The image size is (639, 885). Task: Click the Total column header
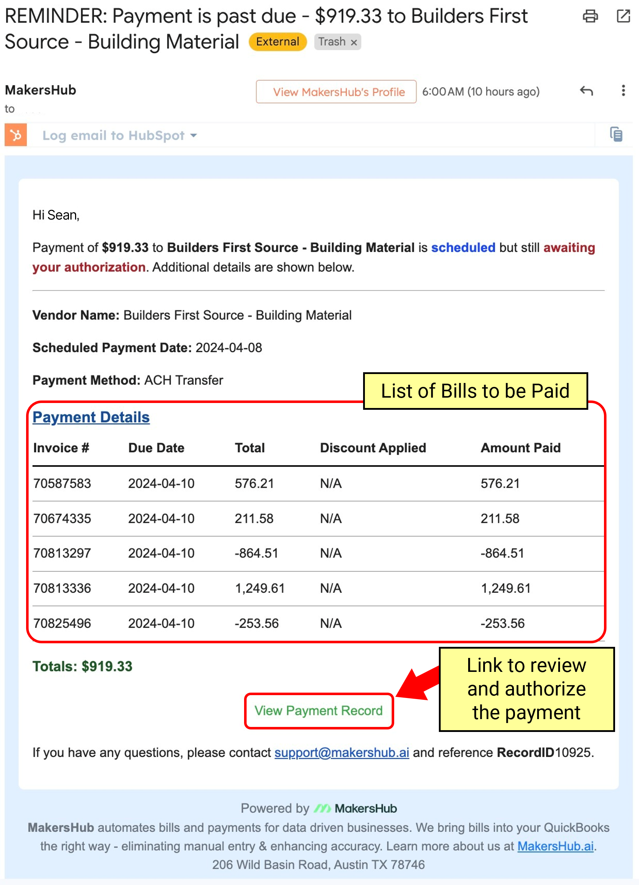[x=250, y=448]
